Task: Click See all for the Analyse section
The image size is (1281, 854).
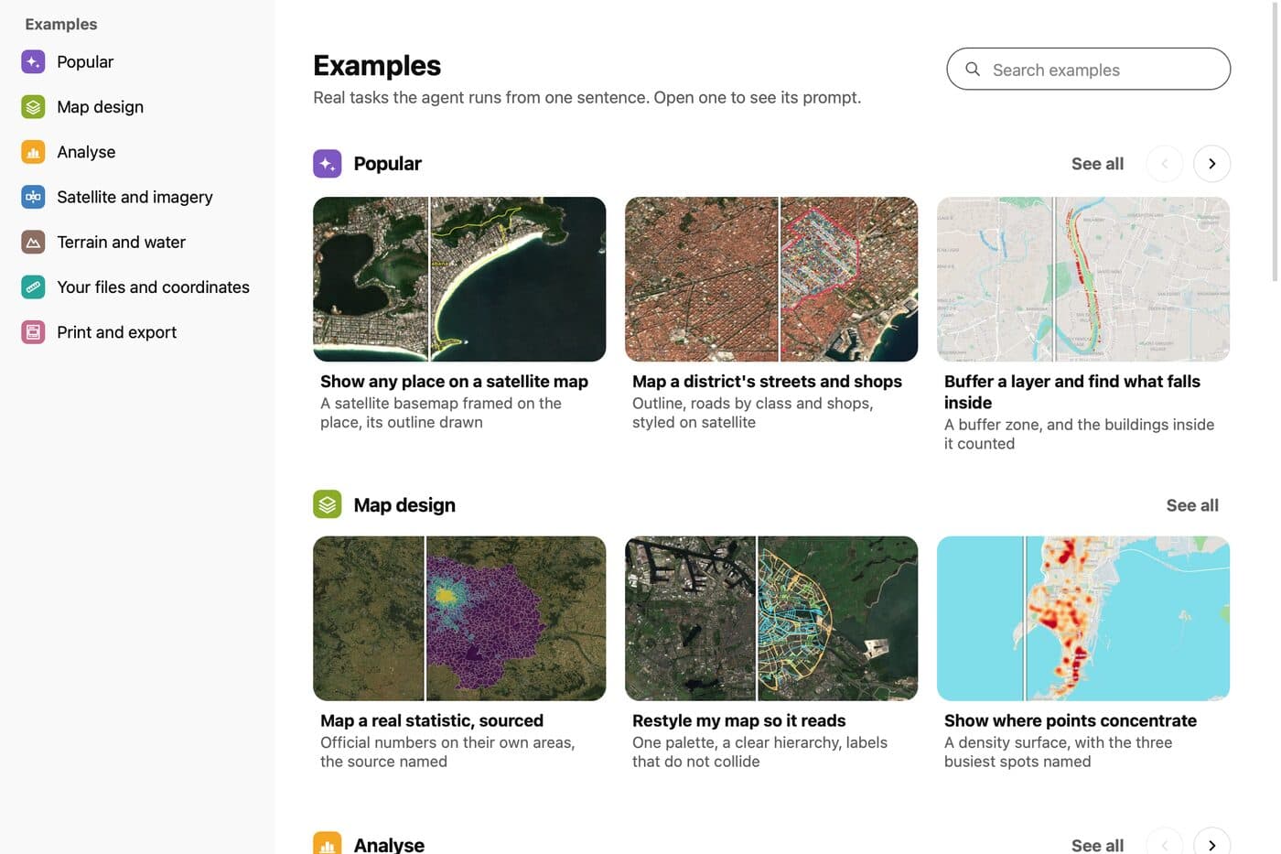Action: pyautogui.click(x=1097, y=845)
